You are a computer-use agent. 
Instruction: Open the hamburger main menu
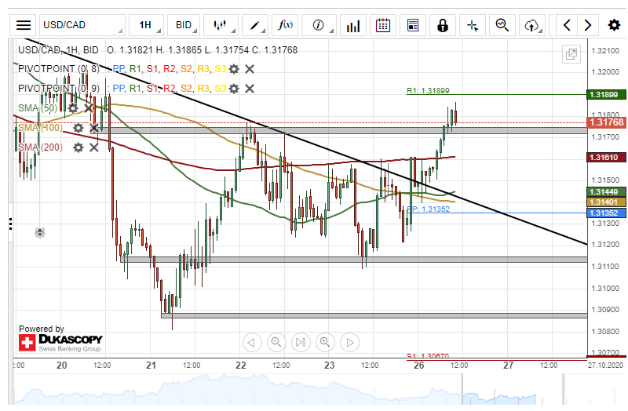(x=24, y=25)
